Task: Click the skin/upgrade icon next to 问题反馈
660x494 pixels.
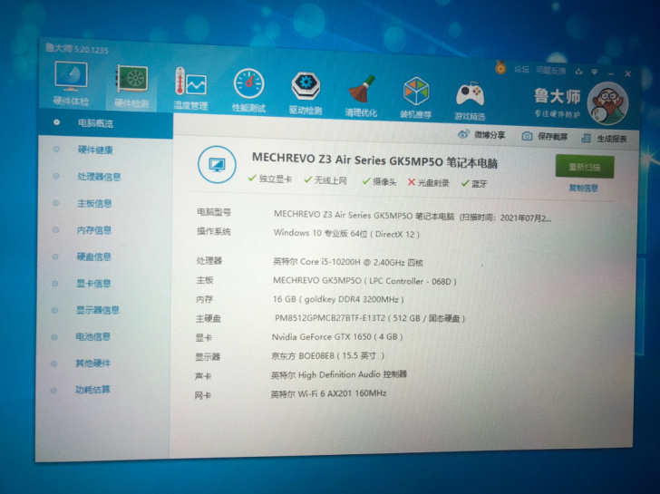Action: point(578,71)
